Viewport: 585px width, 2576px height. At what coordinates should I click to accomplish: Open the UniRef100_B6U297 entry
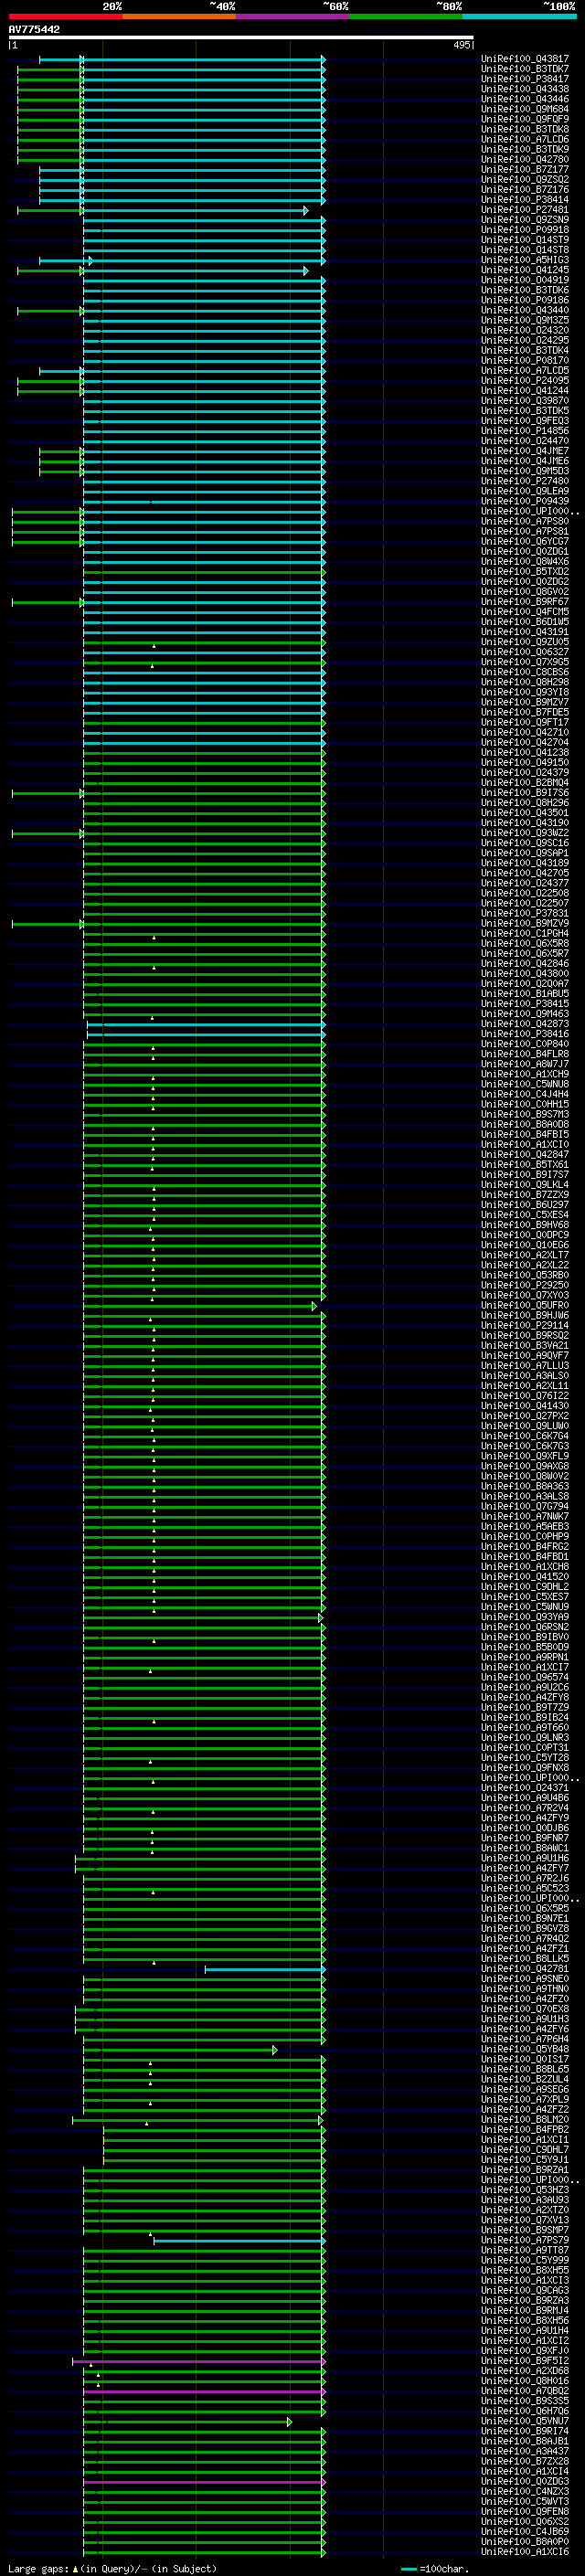click(525, 1204)
